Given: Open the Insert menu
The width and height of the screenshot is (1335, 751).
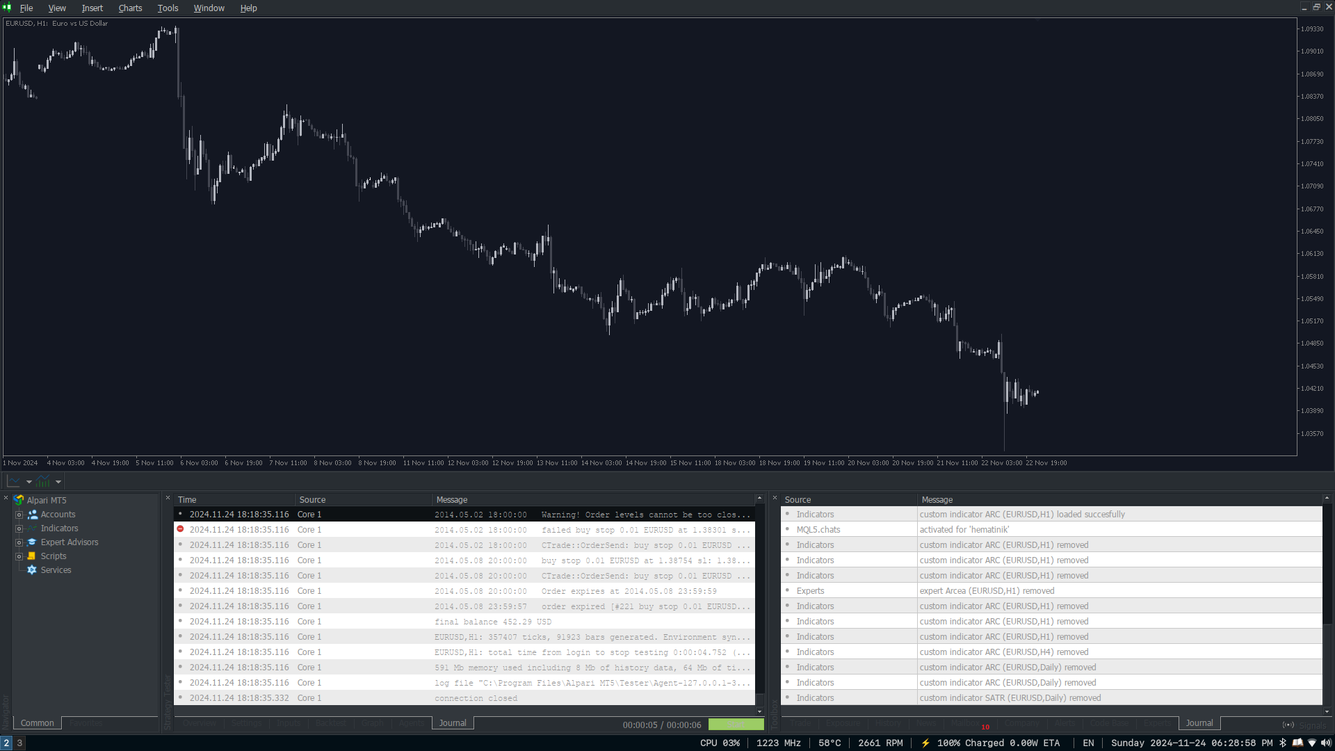Looking at the screenshot, I should (x=92, y=8).
